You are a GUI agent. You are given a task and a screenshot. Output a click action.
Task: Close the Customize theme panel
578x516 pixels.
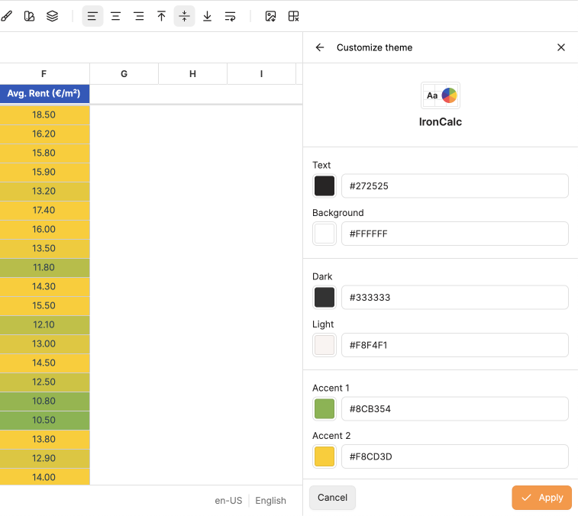pyautogui.click(x=561, y=47)
